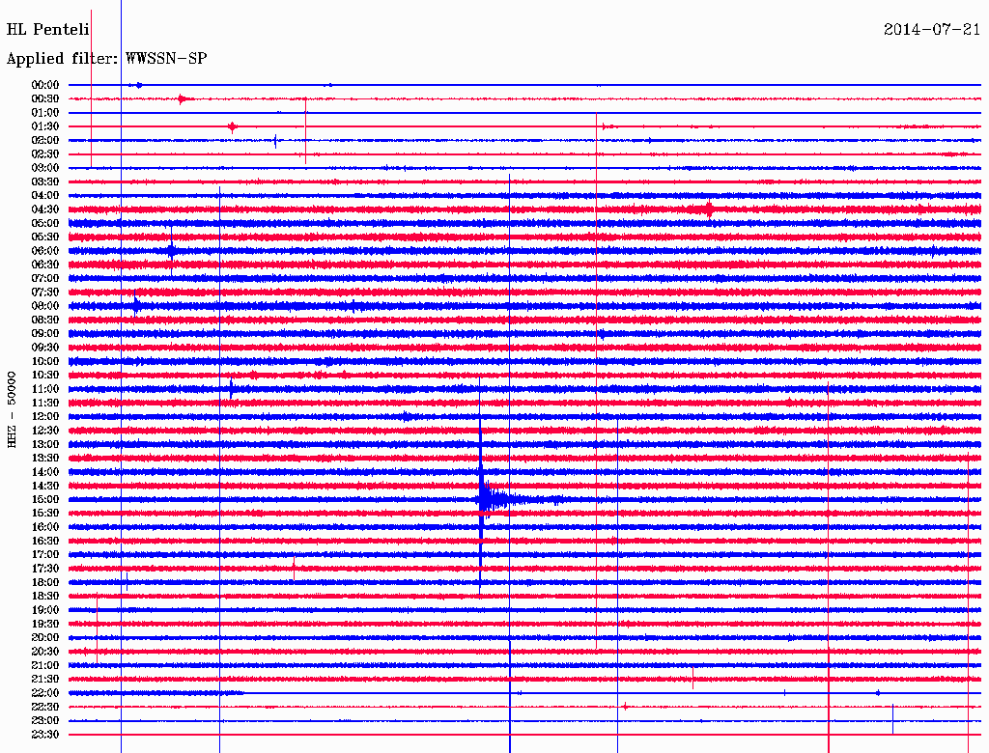Select the 06:30 time label

(x=44, y=265)
